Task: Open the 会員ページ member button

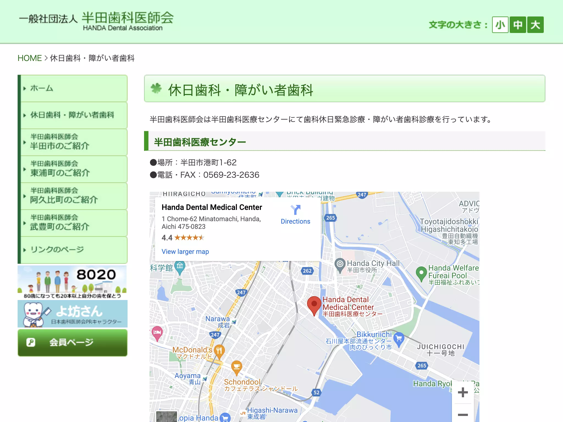Action: [x=73, y=343]
